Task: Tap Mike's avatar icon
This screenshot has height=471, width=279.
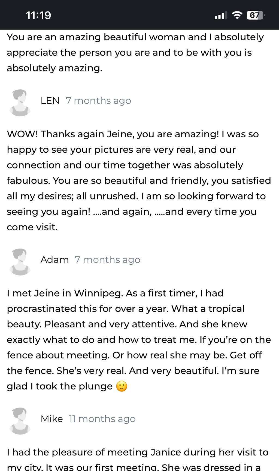Action: click(x=20, y=421)
